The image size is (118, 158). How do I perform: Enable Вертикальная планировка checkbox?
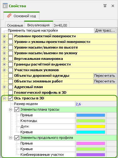[10, 59]
